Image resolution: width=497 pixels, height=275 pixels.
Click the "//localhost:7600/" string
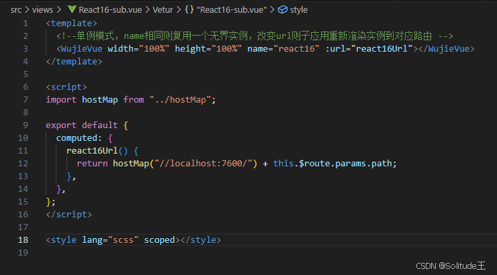point(204,164)
